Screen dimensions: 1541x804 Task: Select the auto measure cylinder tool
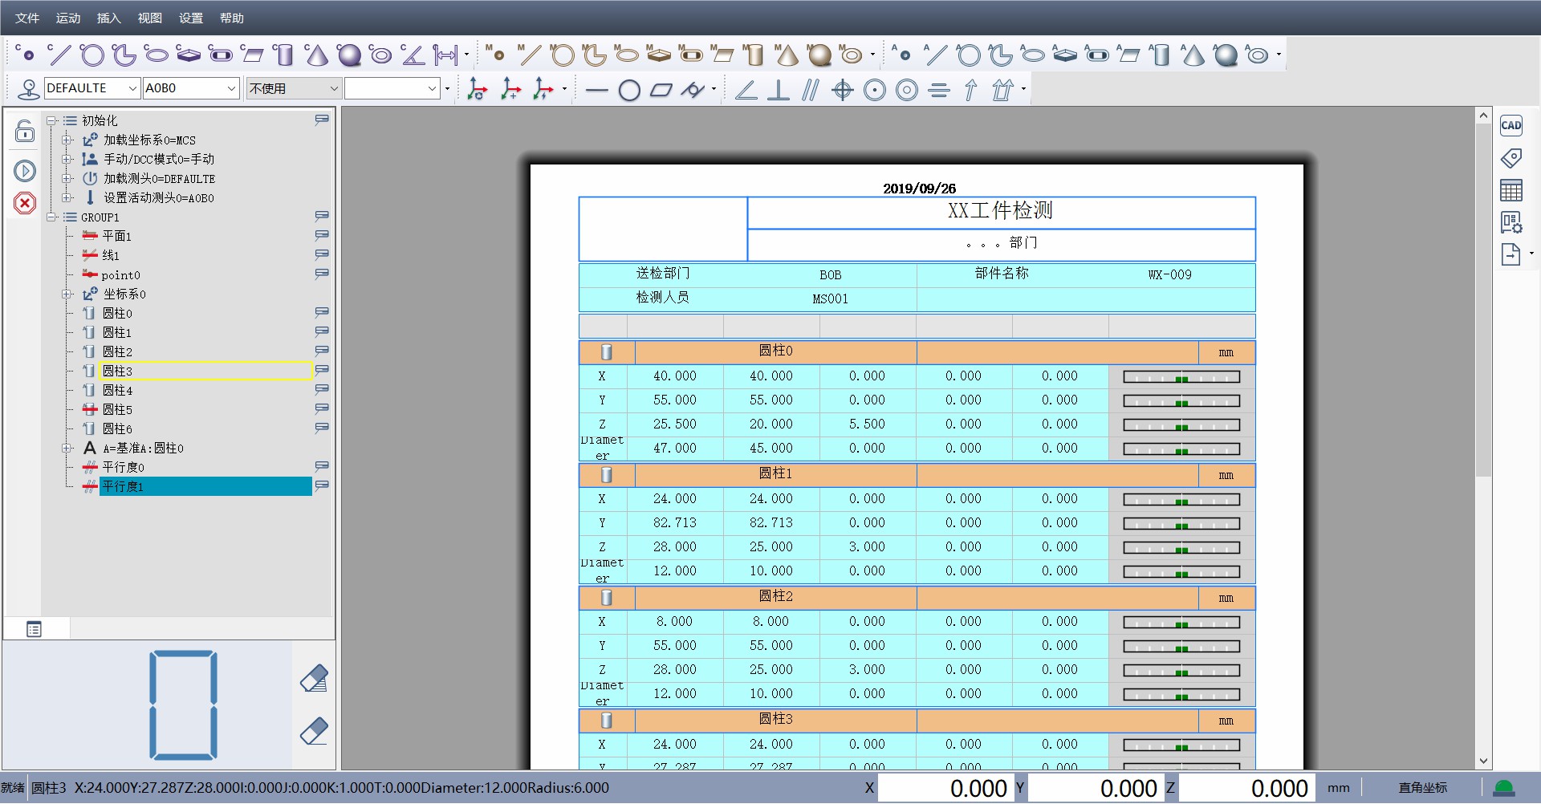pos(1160,55)
